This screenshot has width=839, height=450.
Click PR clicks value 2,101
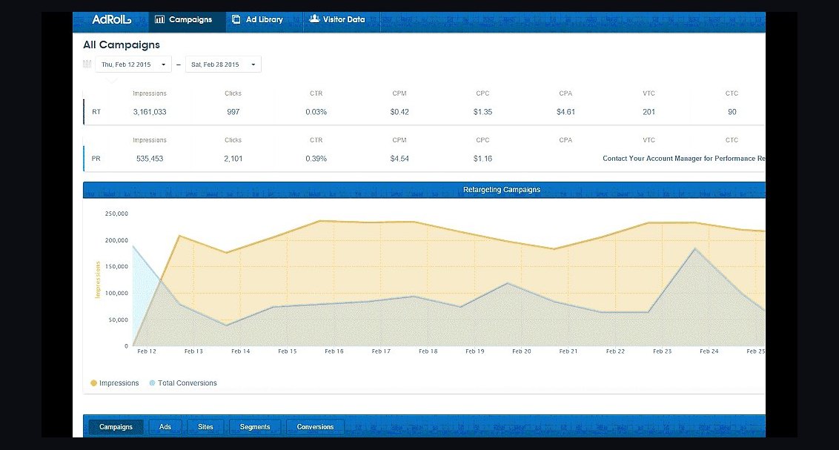233,159
